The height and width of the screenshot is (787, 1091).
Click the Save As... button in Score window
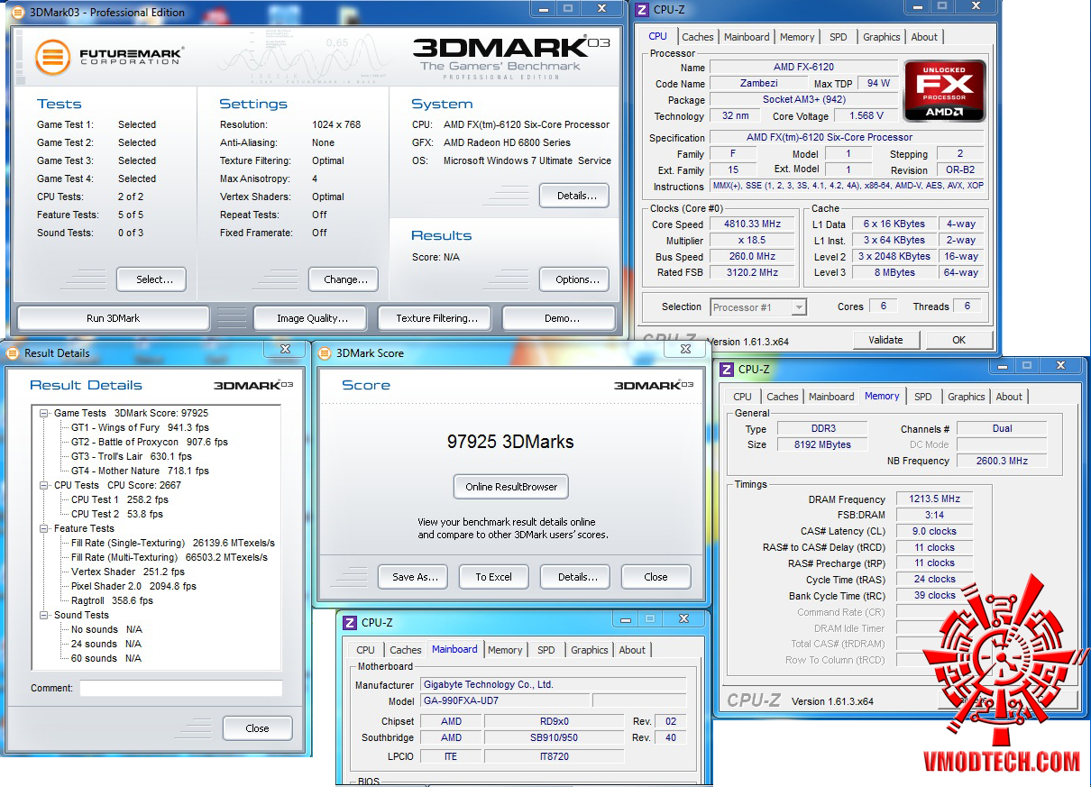click(415, 577)
